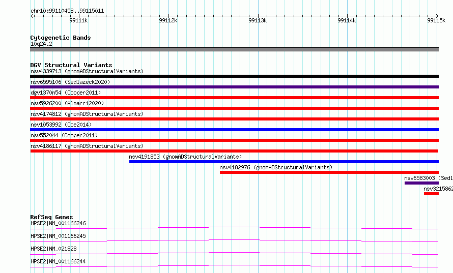The image size is (453, 273).
Task: Click the purple nsv6595106 variant bar
Action: tap(234, 87)
